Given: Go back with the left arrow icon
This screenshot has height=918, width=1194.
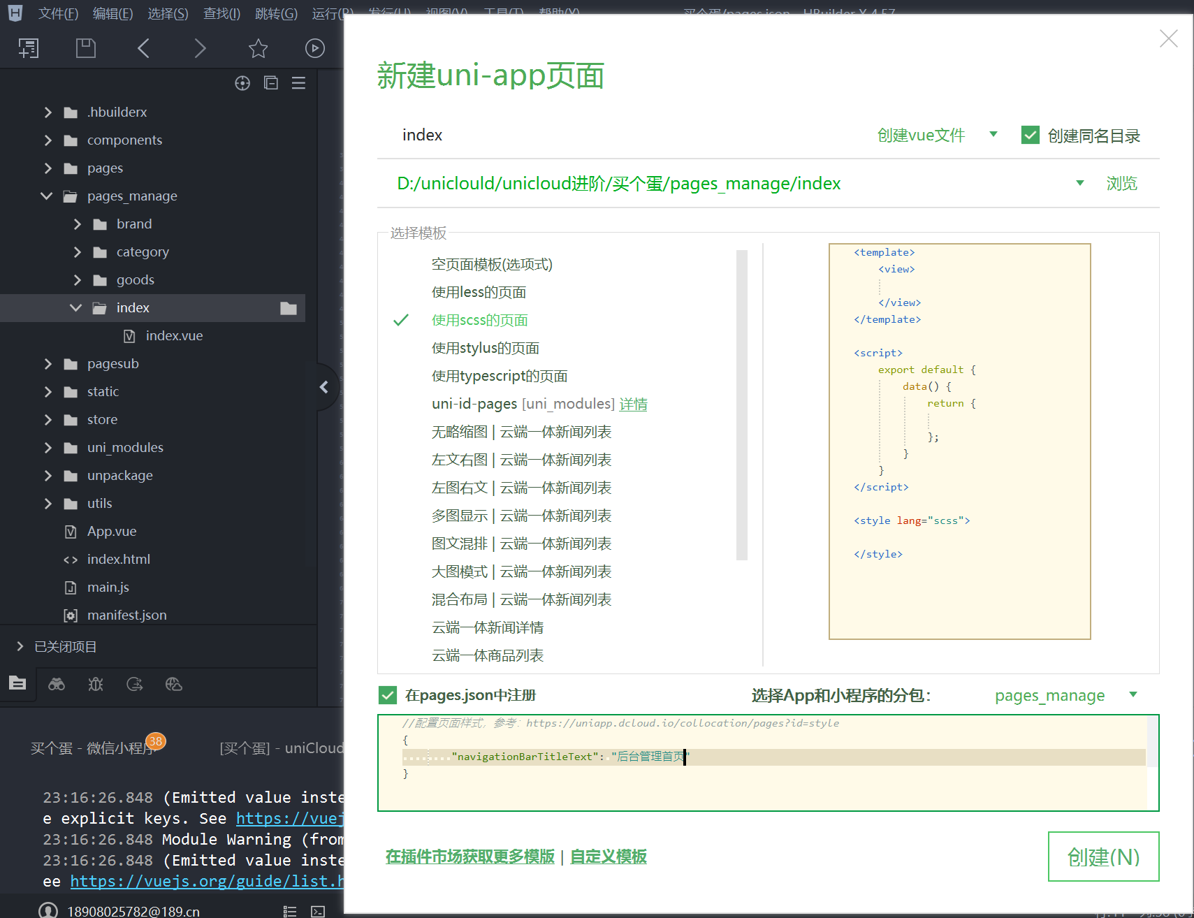Looking at the screenshot, I should (x=143, y=48).
